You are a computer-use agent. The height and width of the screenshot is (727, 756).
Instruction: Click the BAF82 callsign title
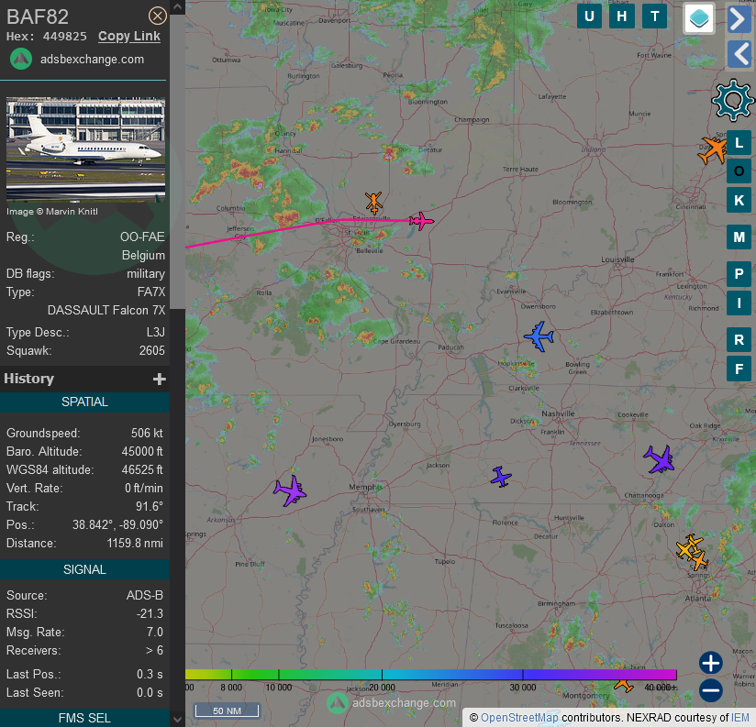(37, 17)
